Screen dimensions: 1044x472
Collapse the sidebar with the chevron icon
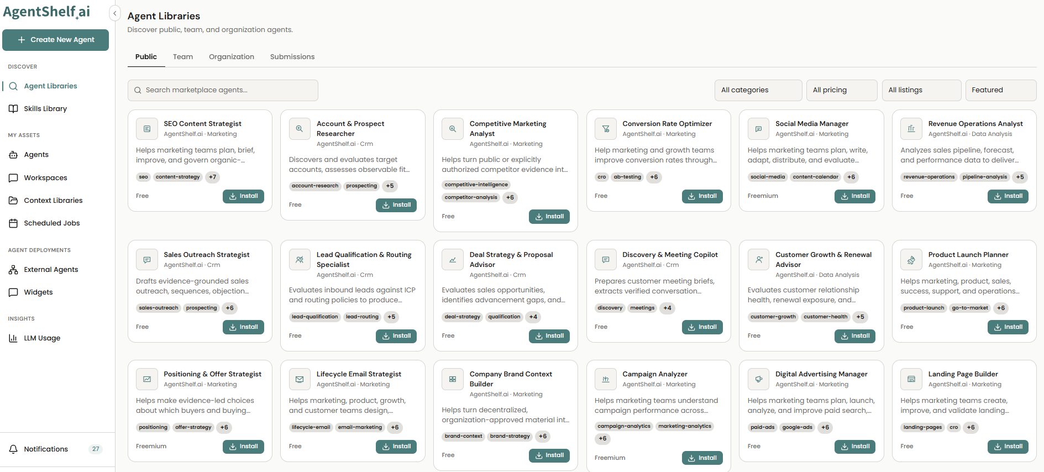tap(114, 13)
